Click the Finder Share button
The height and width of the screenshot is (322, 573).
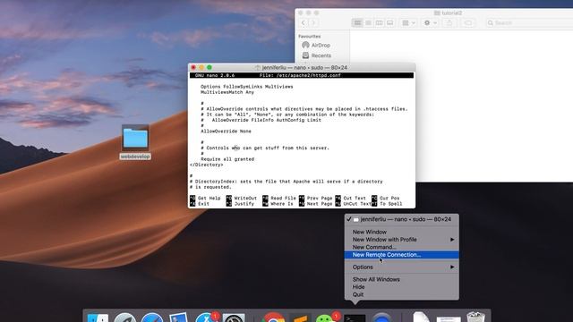(449, 23)
